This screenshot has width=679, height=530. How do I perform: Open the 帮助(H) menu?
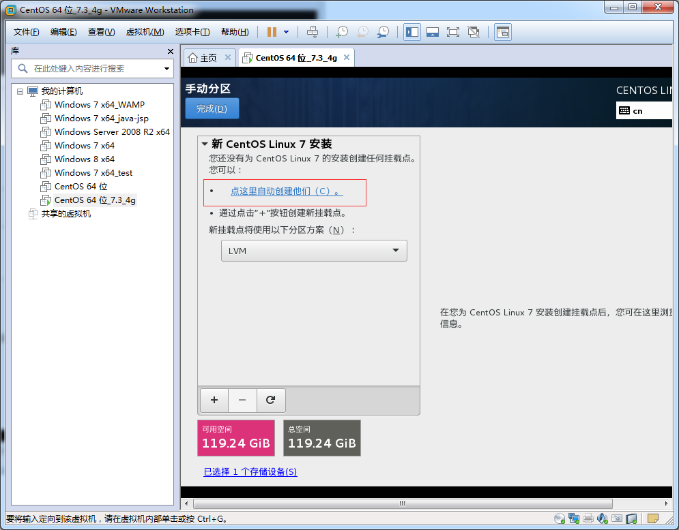pos(235,32)
